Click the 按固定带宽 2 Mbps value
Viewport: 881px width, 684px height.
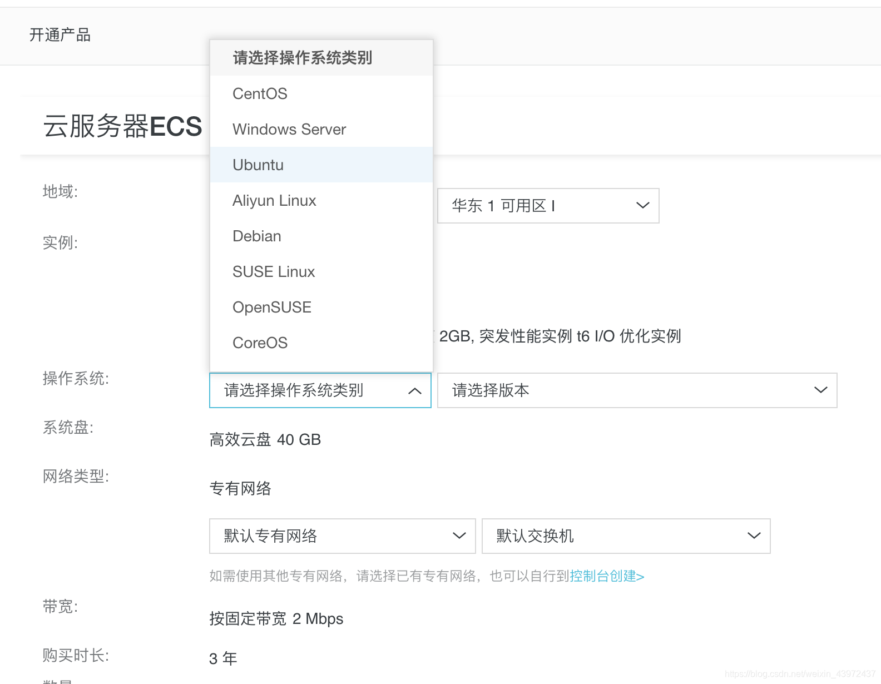click(x=276, y=619)
